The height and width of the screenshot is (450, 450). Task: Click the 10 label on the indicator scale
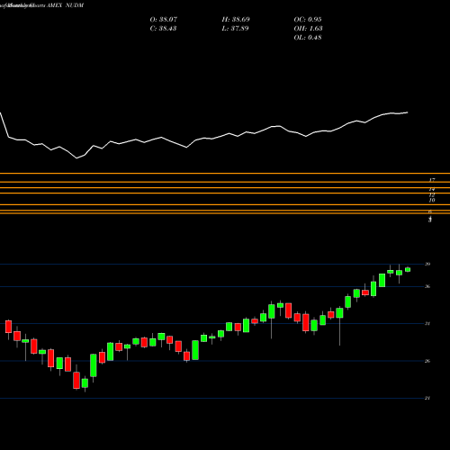coord(432,200)
